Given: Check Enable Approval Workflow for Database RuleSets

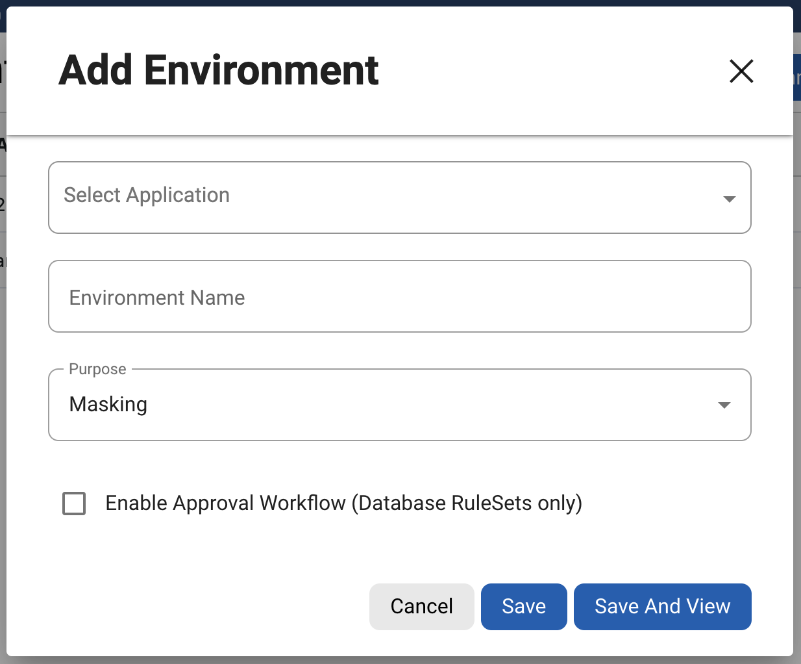Looking at the screenshot, I should [x=74, y=503].
